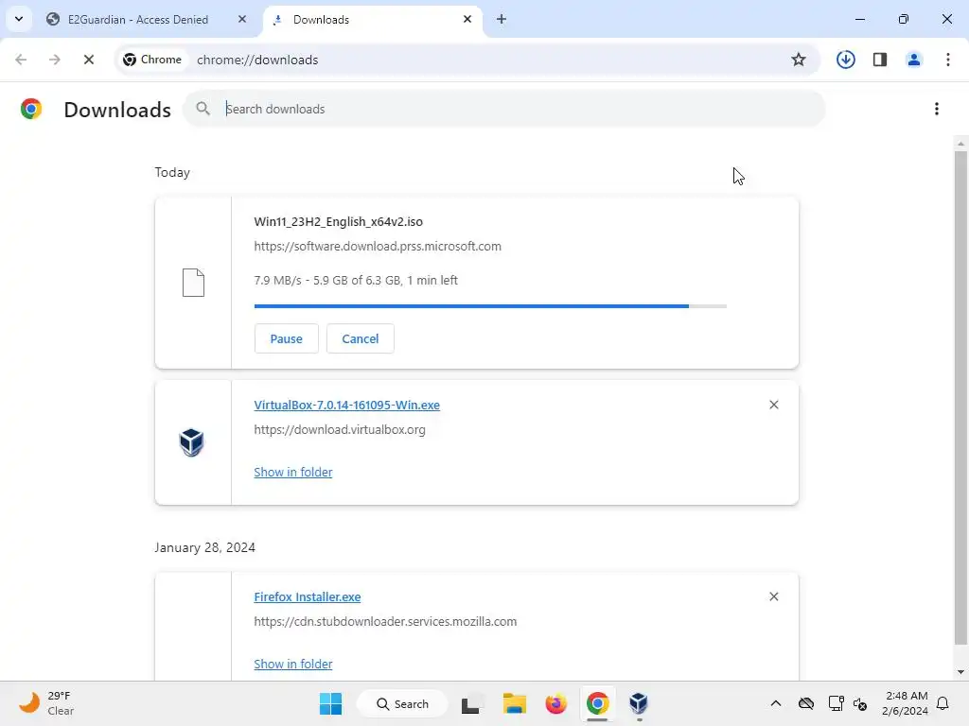Click the Chrome icon in taskbar
Image resolution: width=969 pixels, height=726 pixels.
pos(597,703)
